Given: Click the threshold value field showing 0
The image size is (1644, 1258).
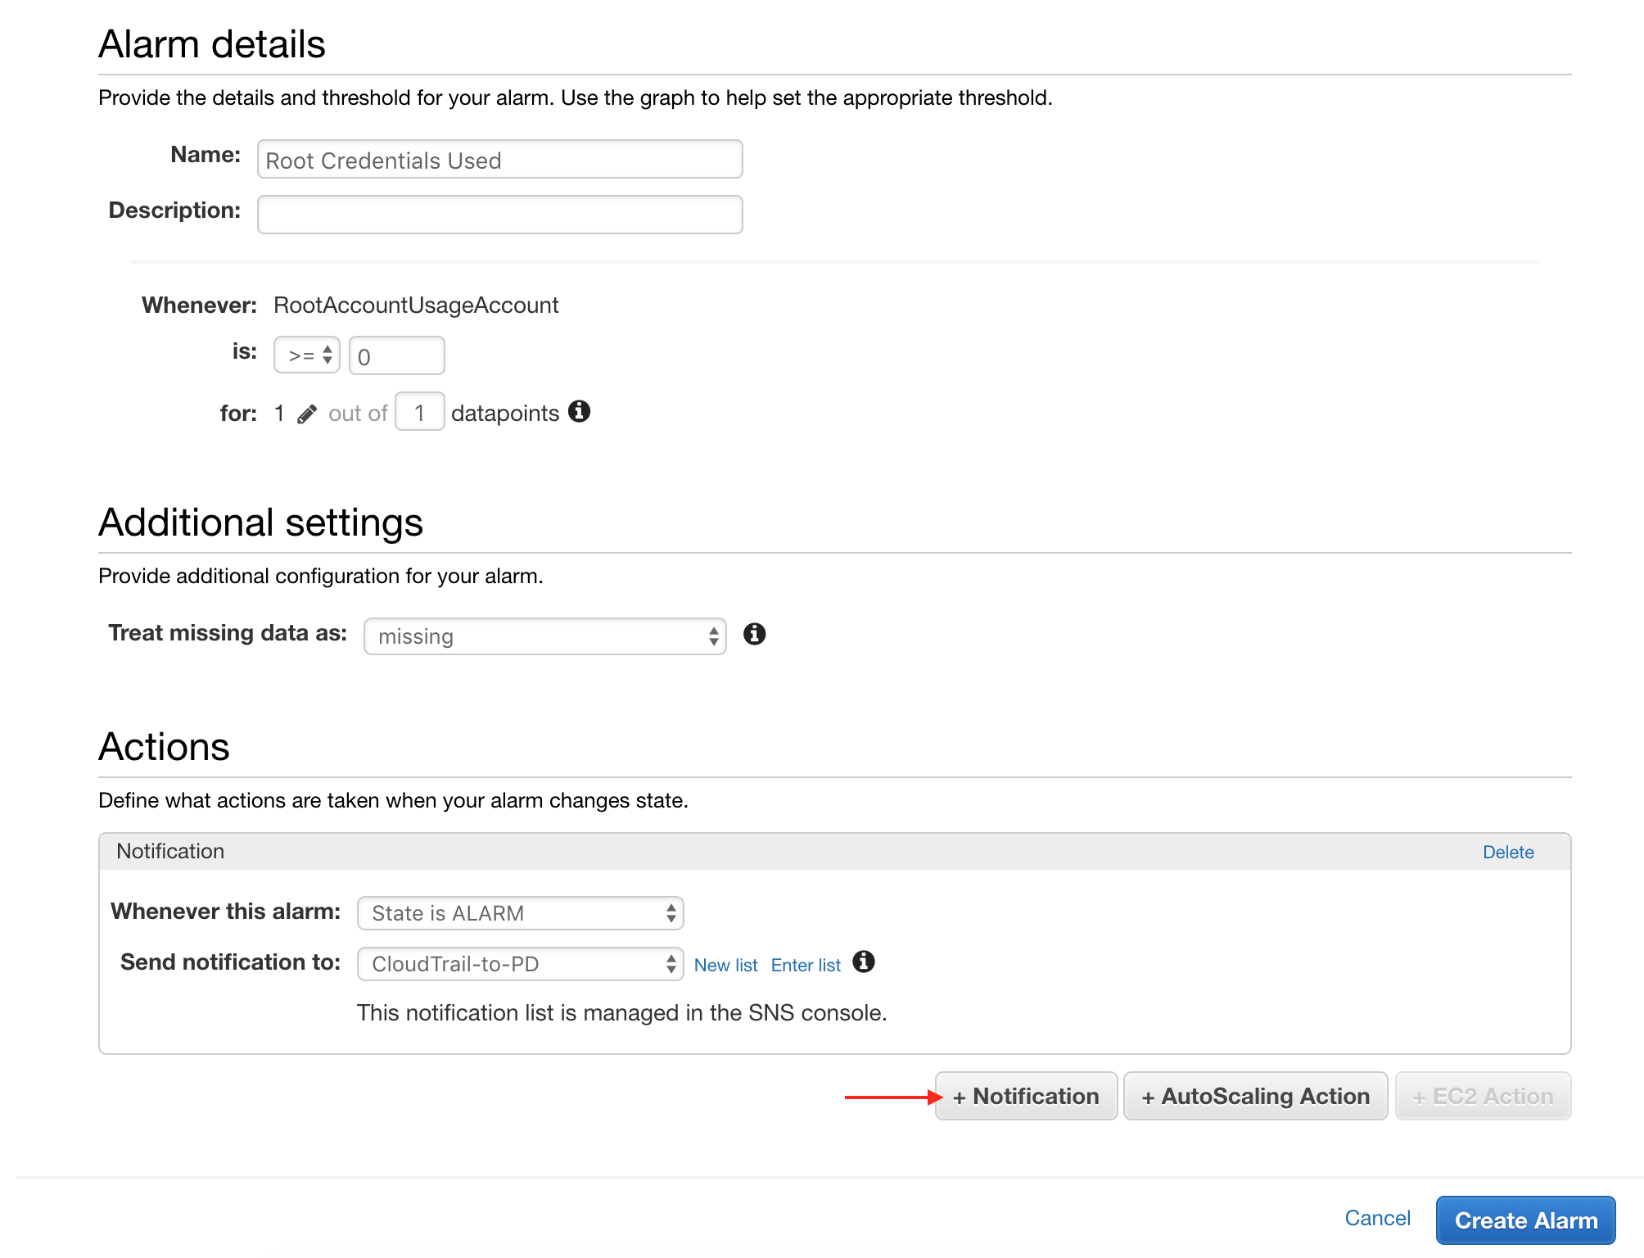Looking at the screenshot, I should [396, 356].
